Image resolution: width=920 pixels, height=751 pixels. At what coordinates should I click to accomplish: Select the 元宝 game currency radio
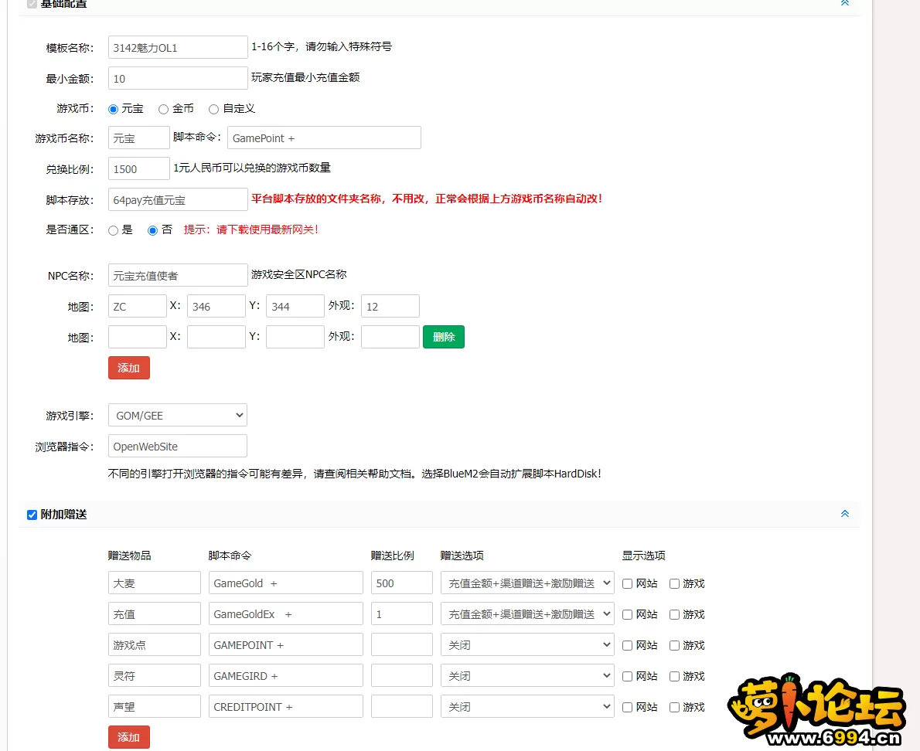pyautogui.click(x=113, y=109)
